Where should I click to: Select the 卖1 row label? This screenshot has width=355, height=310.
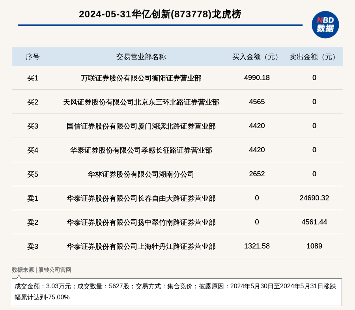pyautogui.click(x=33, y=198)
